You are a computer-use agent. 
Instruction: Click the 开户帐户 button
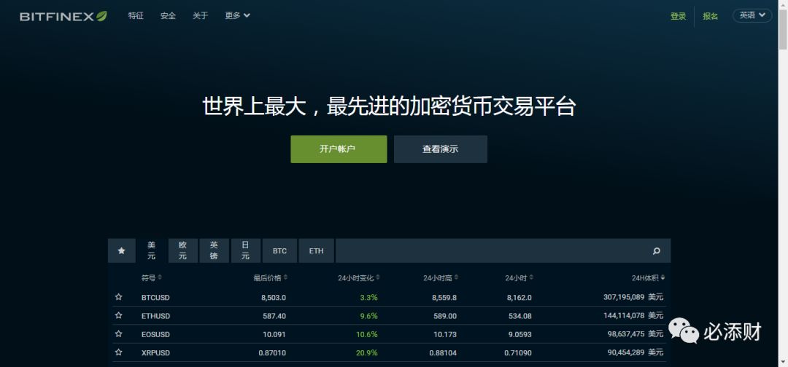pos(339,149)
